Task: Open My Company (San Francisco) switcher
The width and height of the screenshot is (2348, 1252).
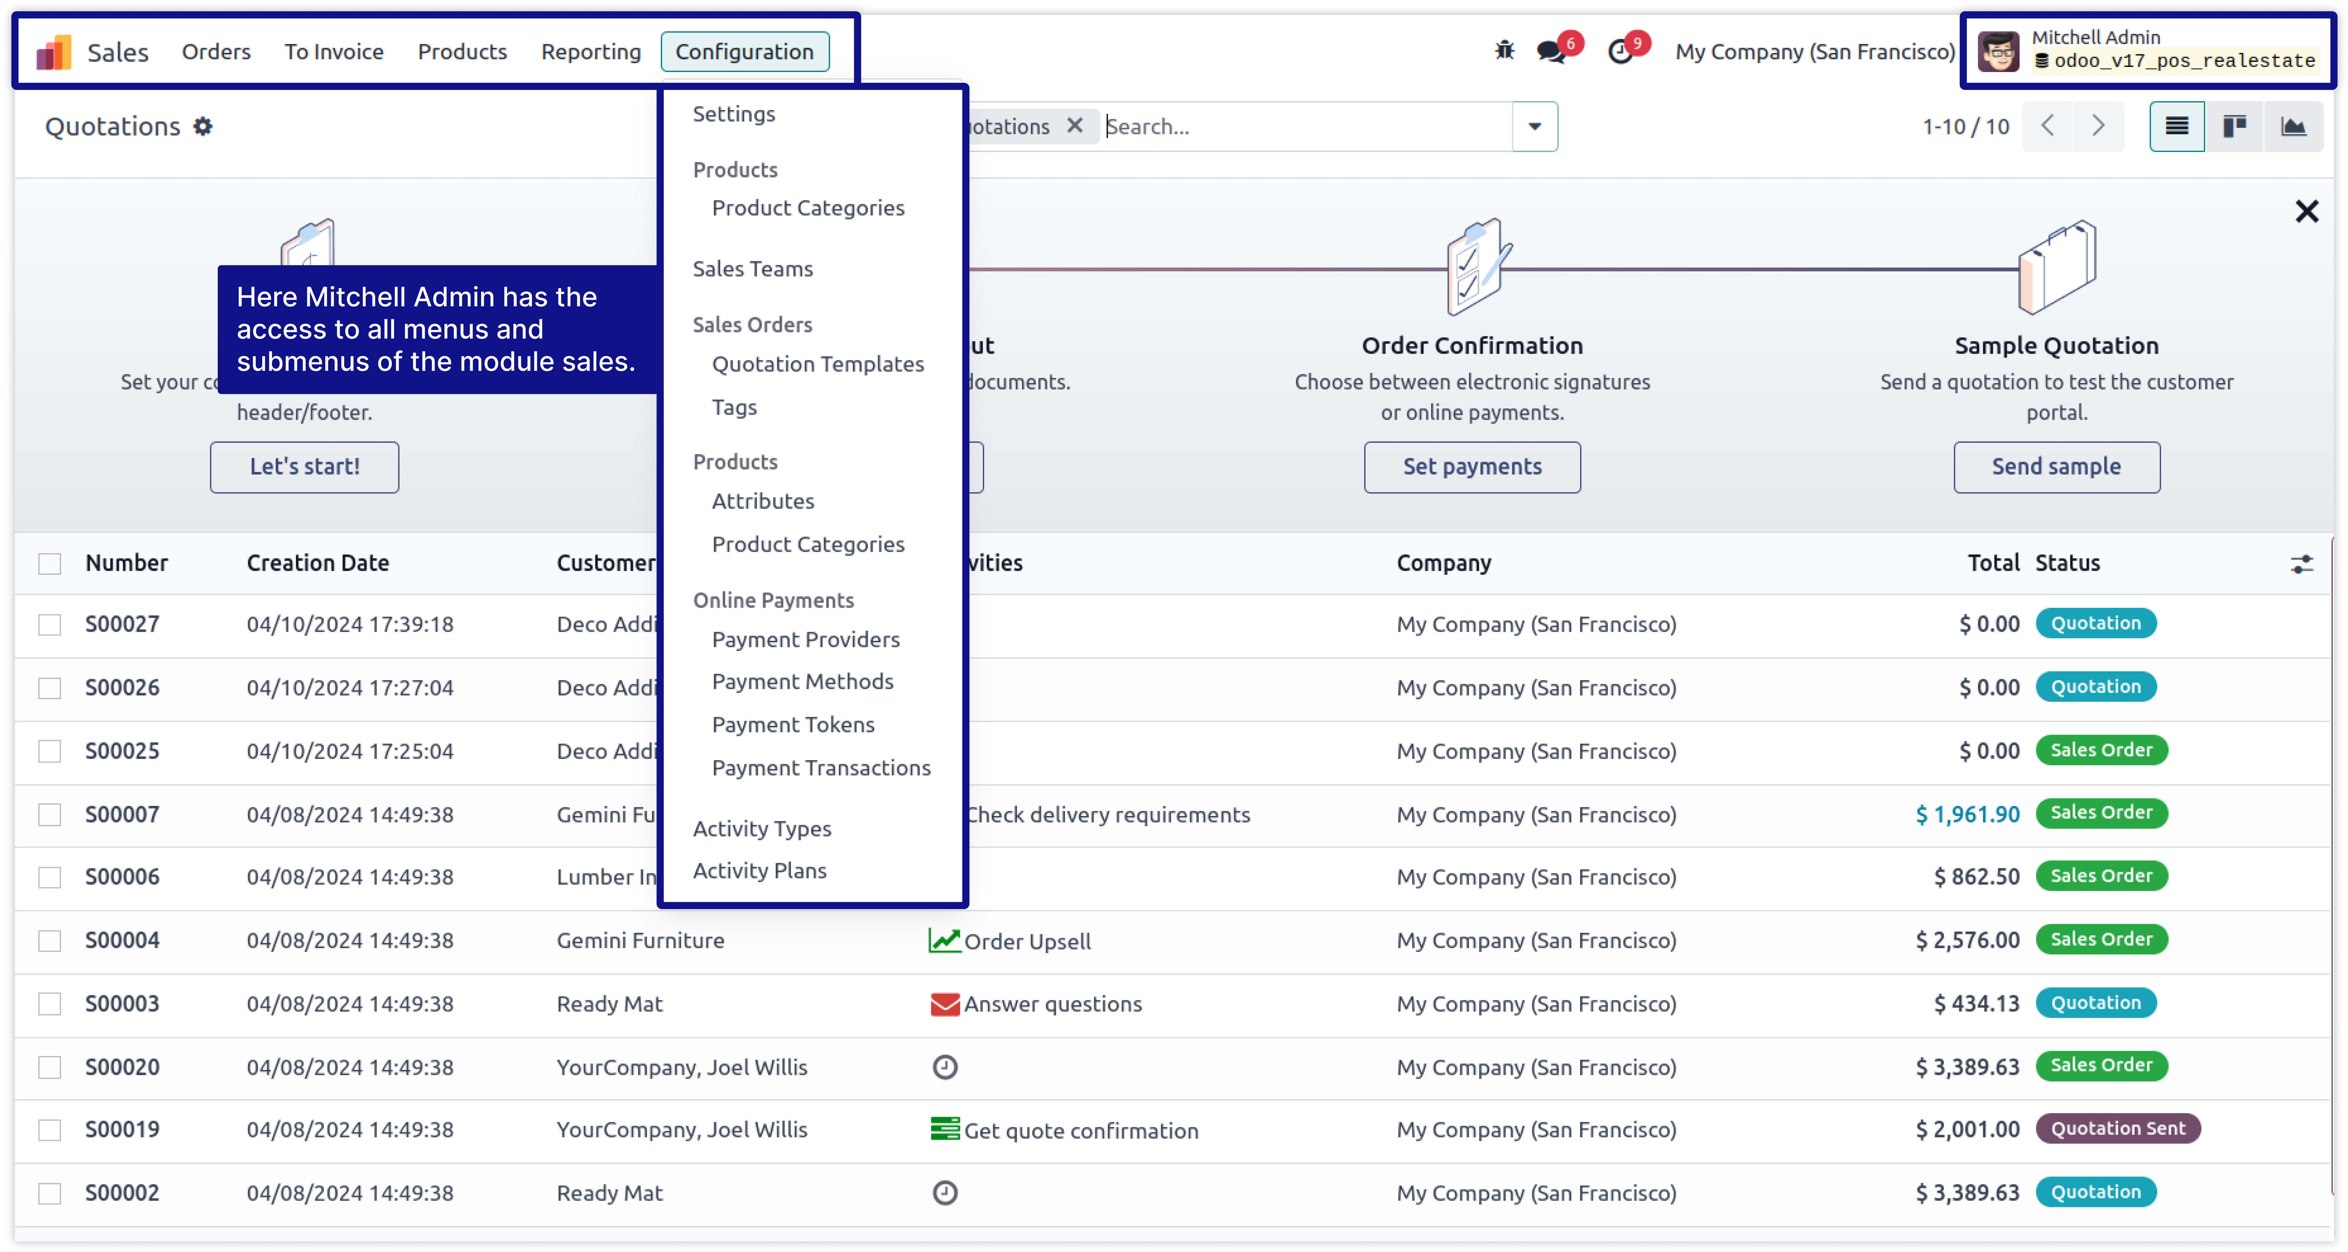Action: tap(1816, 52)
